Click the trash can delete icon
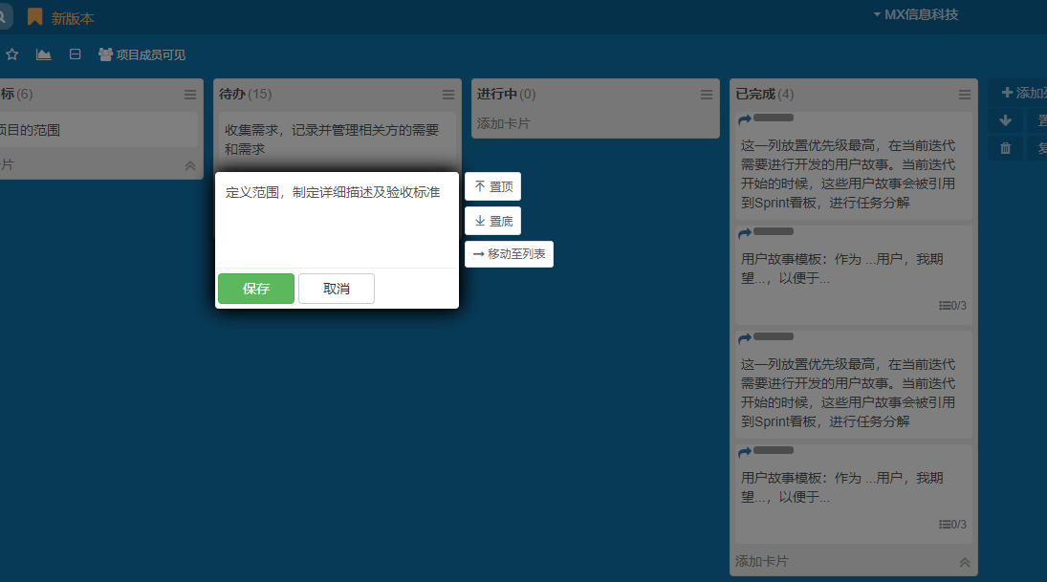 click(1005, 148)
